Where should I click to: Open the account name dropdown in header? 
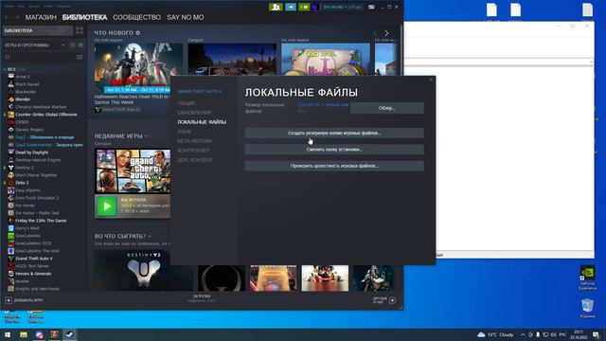343,7
